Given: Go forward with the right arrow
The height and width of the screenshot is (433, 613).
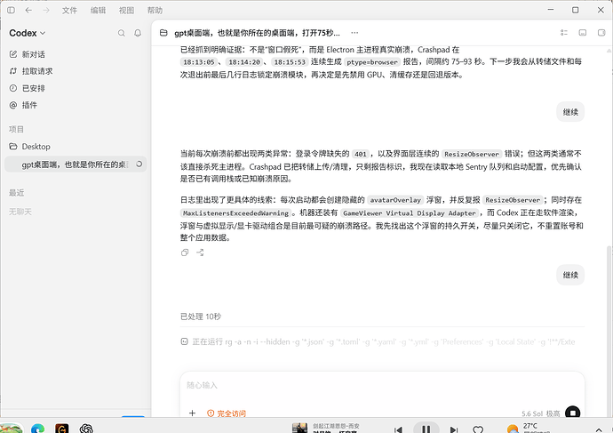Looking at the screenshot, I should (46, 10).
